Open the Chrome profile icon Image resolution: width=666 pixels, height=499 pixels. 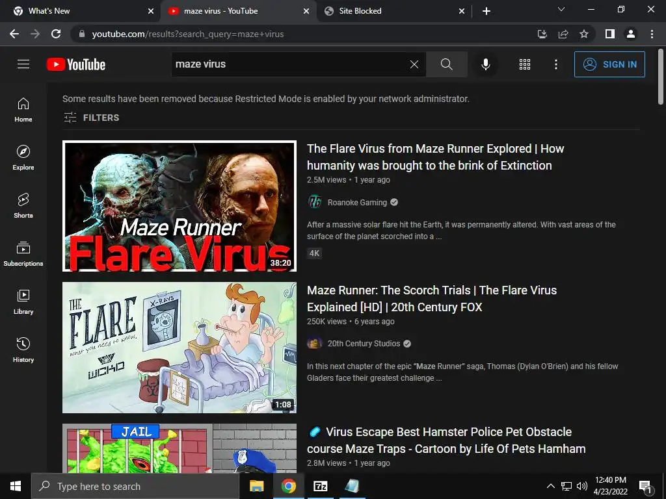(x=631, y=34)
